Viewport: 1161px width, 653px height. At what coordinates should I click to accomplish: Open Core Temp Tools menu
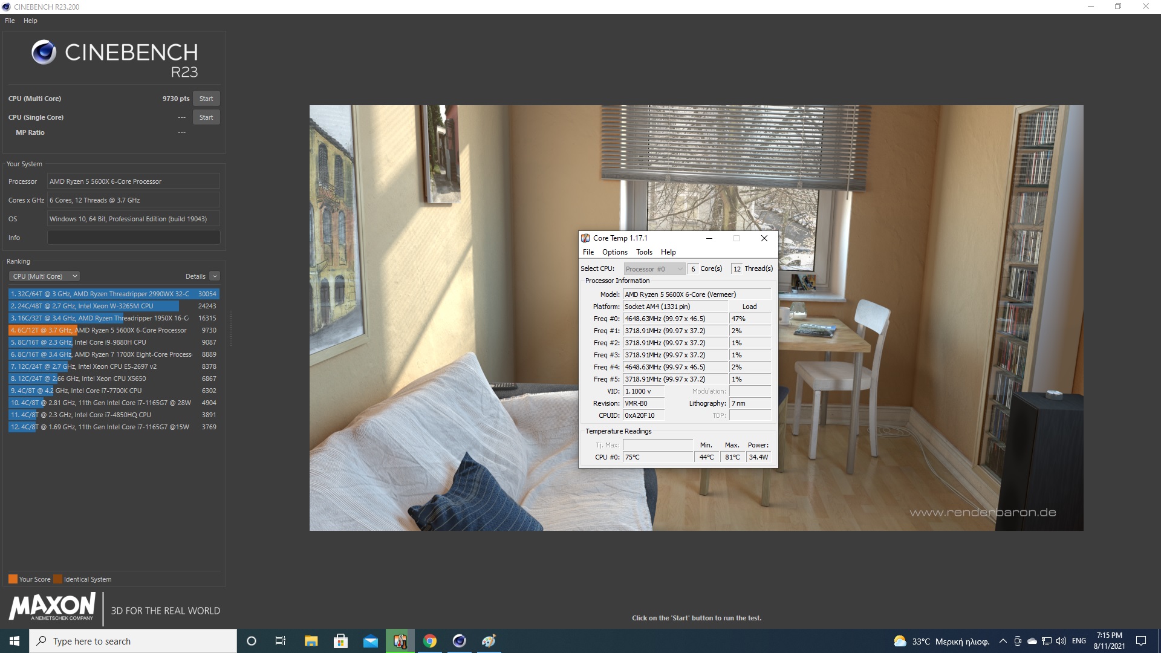click(x=644, y=252)
